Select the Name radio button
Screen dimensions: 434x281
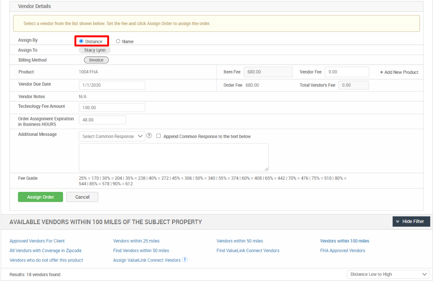point(118,41)
